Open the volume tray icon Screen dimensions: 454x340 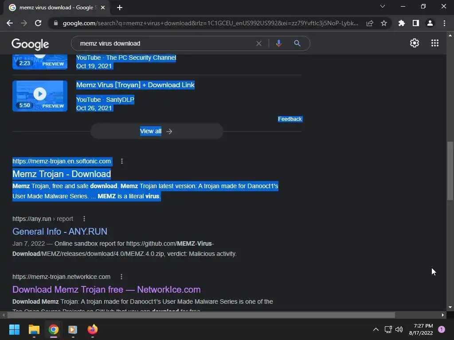399,329
